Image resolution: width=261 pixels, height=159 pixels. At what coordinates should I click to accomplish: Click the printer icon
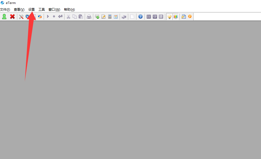point(89,17)
